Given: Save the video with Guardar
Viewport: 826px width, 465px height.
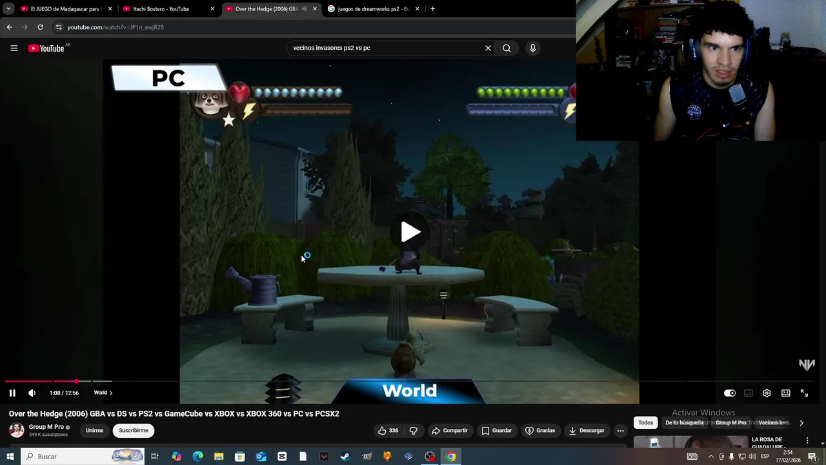Looking at the screenshot, I should [x=496, y=430].
